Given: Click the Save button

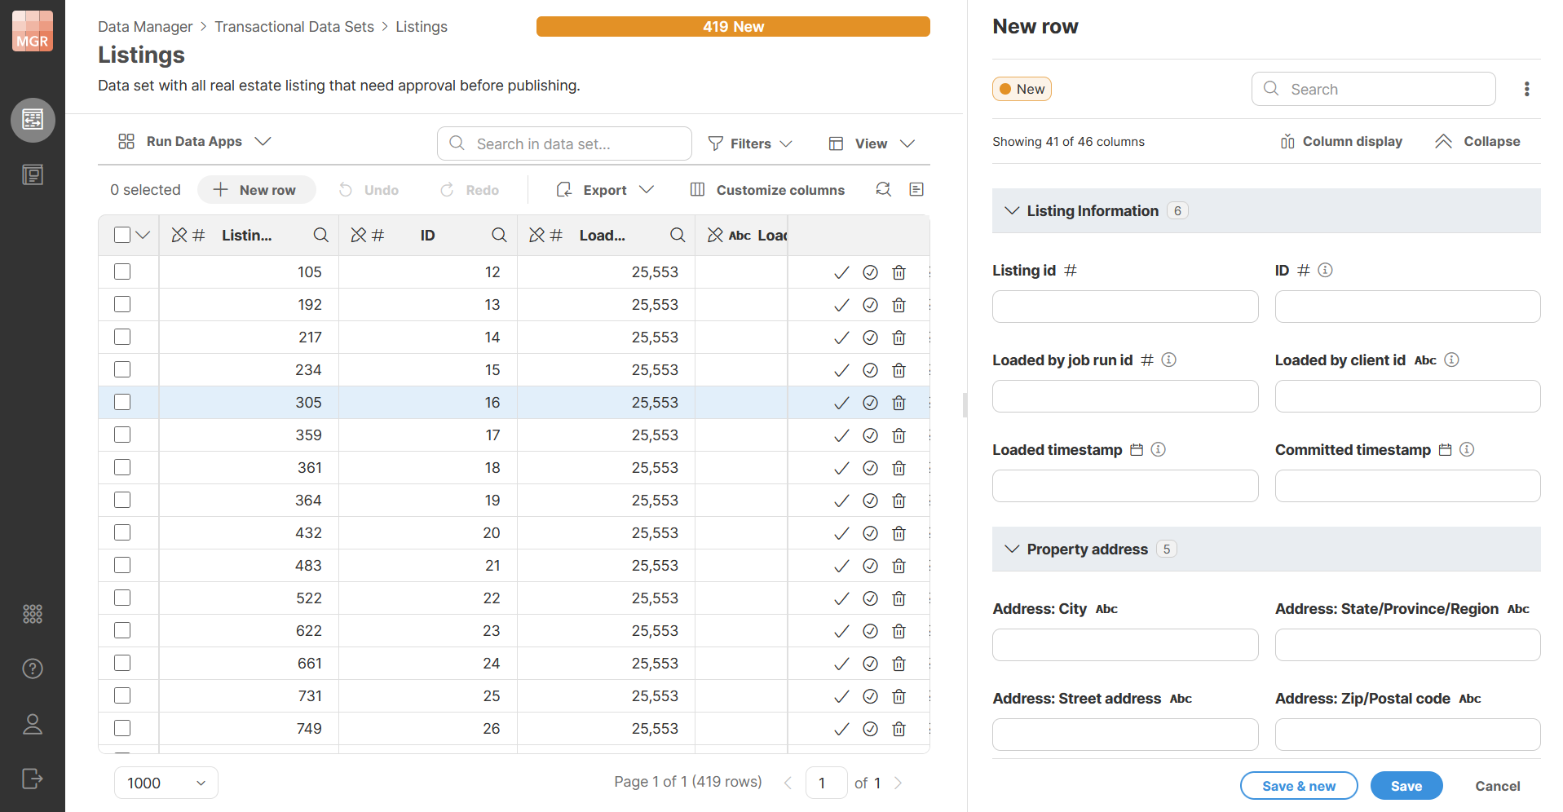Looking at the screenshot, I should pyautogui.click(x=1406, y=786).
